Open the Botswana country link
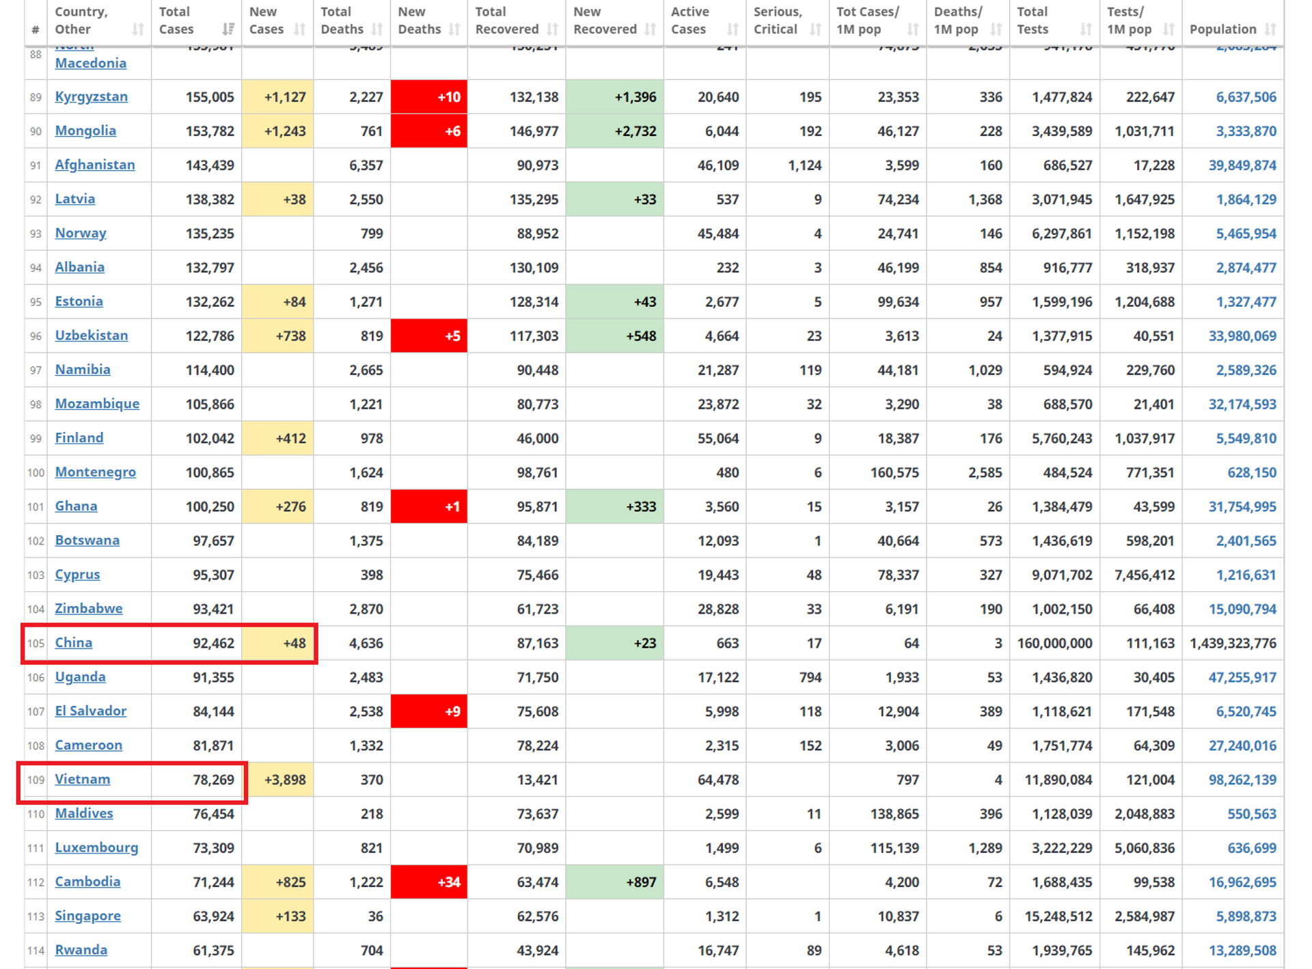This screenshot has width=1312, height=969. (87, 541)
